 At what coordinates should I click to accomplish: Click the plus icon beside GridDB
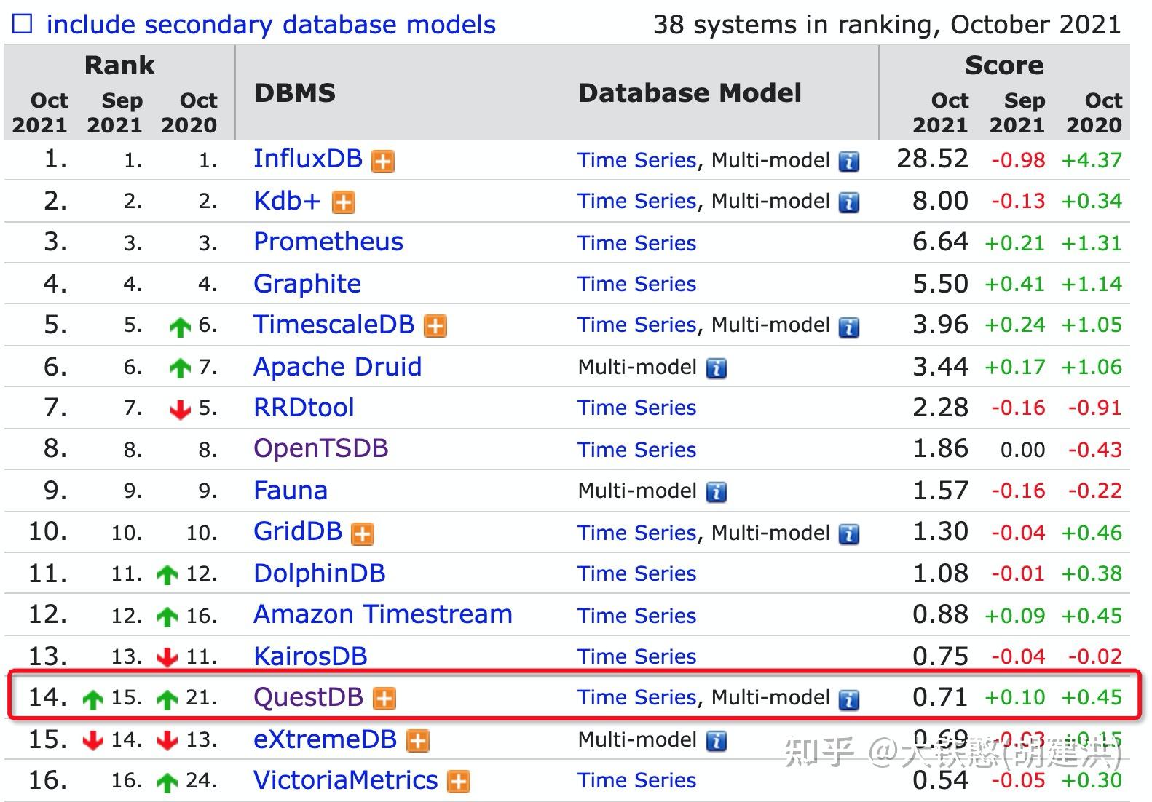tap(363, 534)
